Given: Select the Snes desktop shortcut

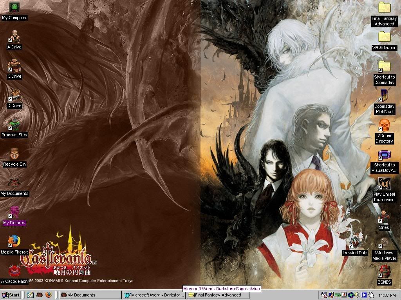Looking at the screenshot, I should point(384,220).
